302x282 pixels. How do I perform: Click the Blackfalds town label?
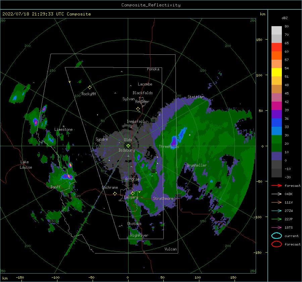coord(143,93)
